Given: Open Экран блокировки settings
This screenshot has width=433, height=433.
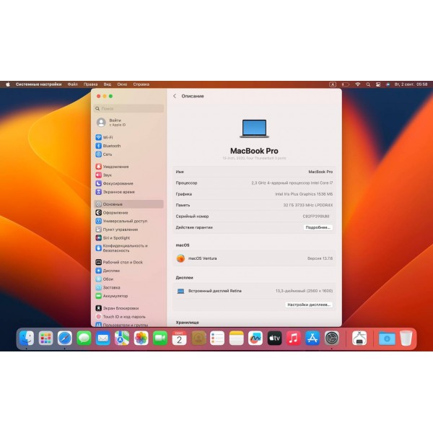Looking at the screenshot, I should coord(117,308).
